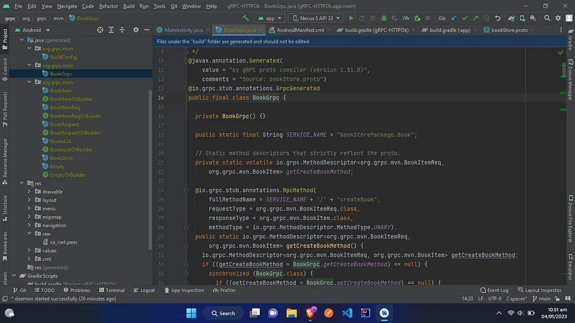Screen dimensions: 575x323
Task: Open the project panel gear options
Action: [x=135, y=30]
